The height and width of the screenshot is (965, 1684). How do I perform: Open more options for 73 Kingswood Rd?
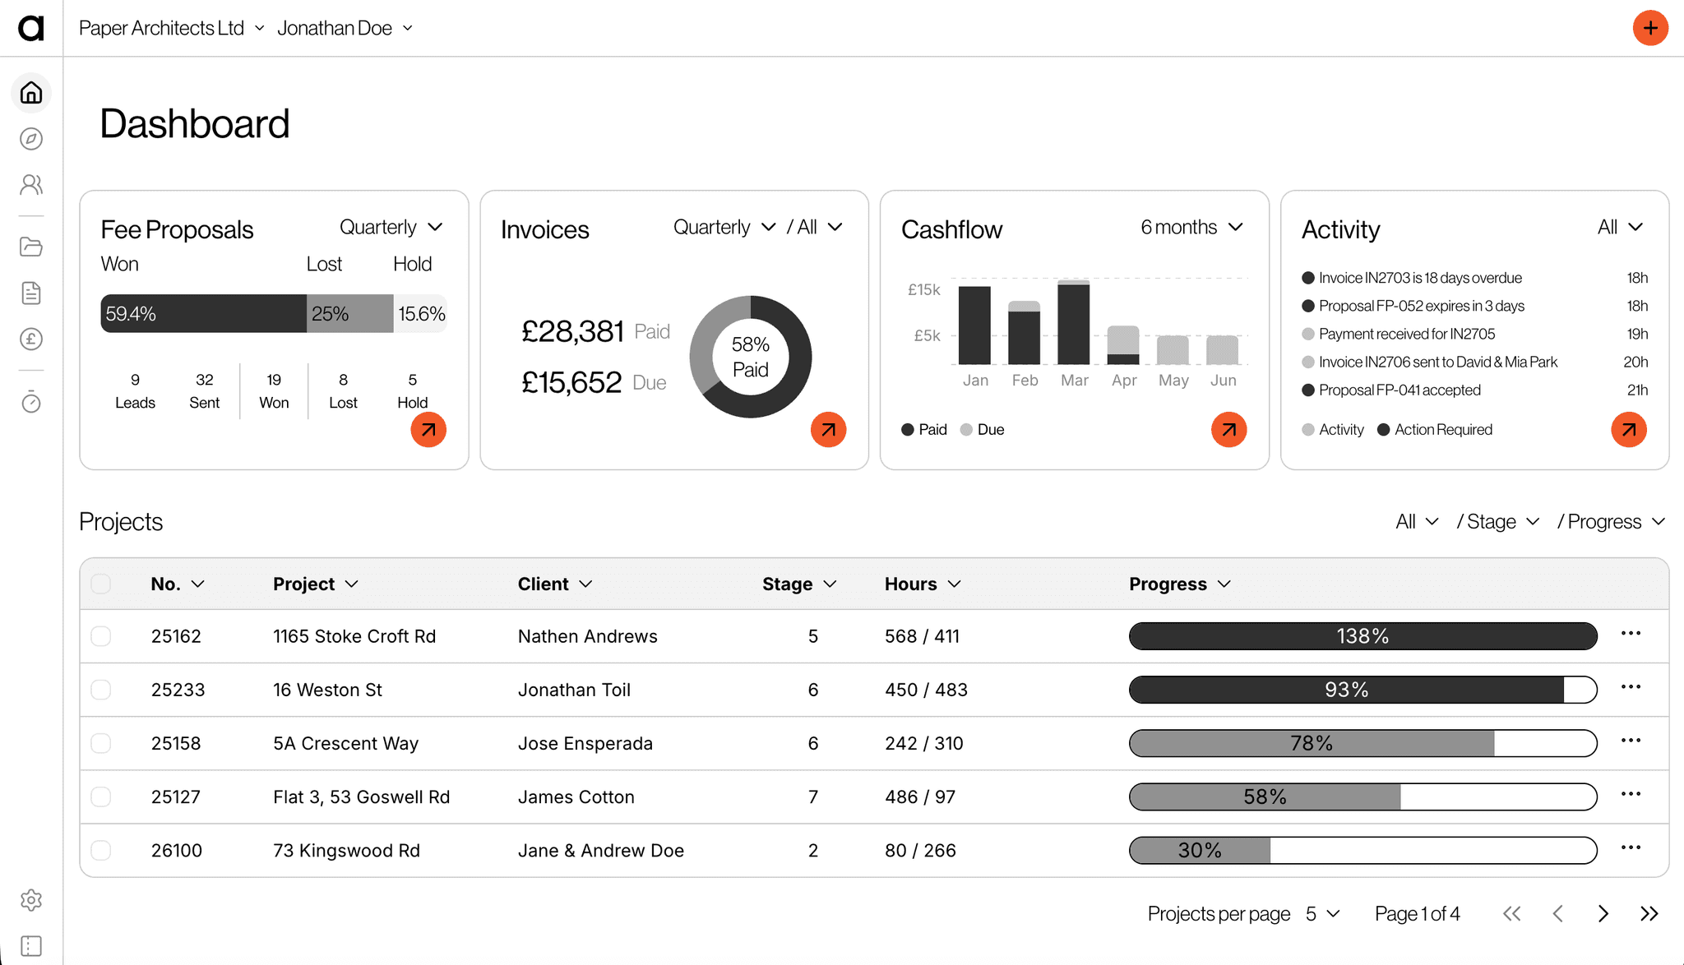tap(1631, 847)
